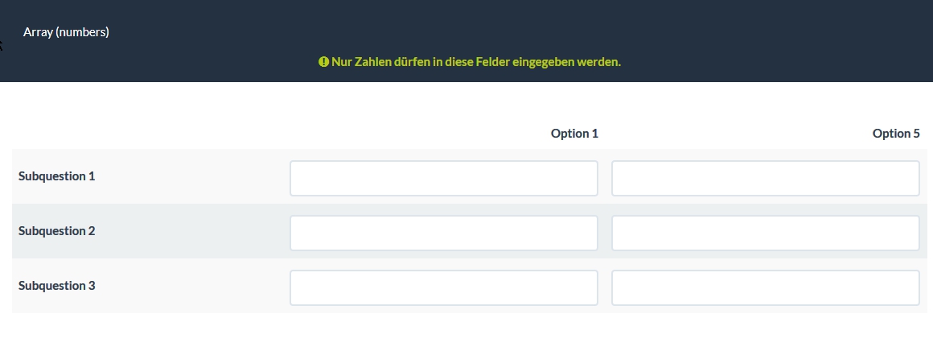The width and height of the screenshot is (933, 347).
Task: Click the exclamation icon in the validation hint
Action: pos(323,62)
